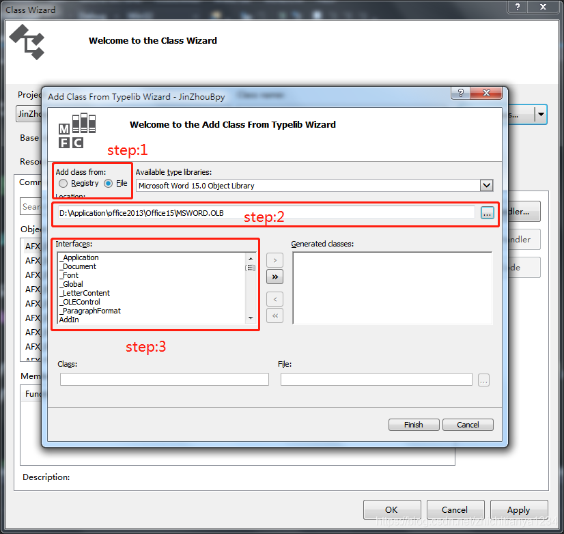Click Cancel in Class Wizard window

[455, 509]
